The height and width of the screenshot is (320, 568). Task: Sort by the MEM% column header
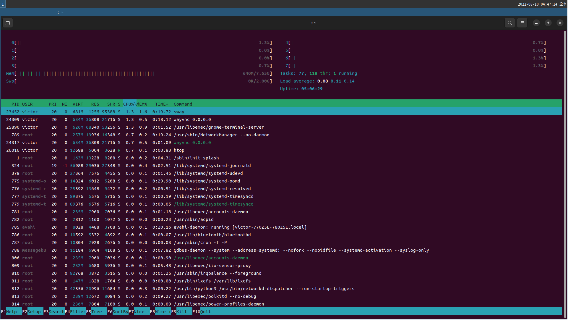(142, 104)
